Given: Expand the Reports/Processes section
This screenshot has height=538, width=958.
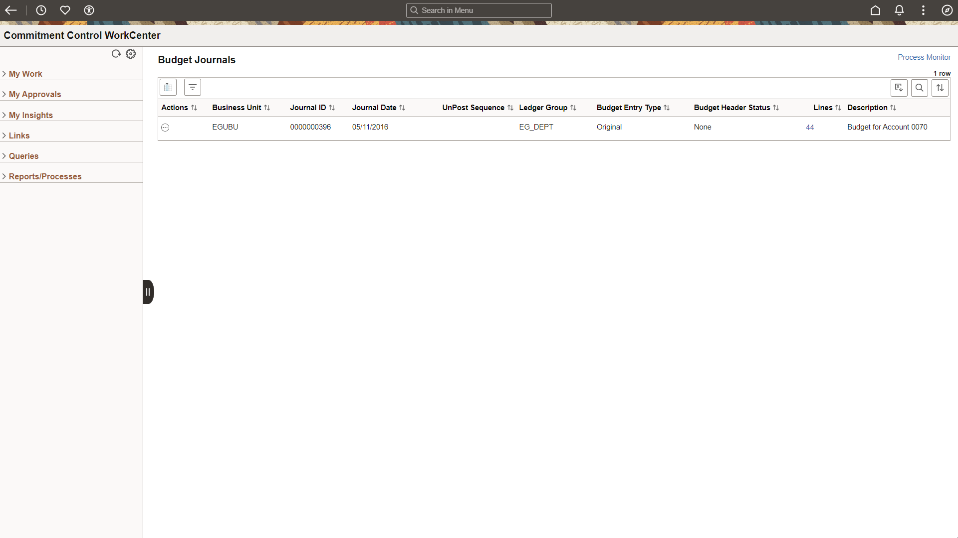Looking at the screenshot, I should pos(45,176).
